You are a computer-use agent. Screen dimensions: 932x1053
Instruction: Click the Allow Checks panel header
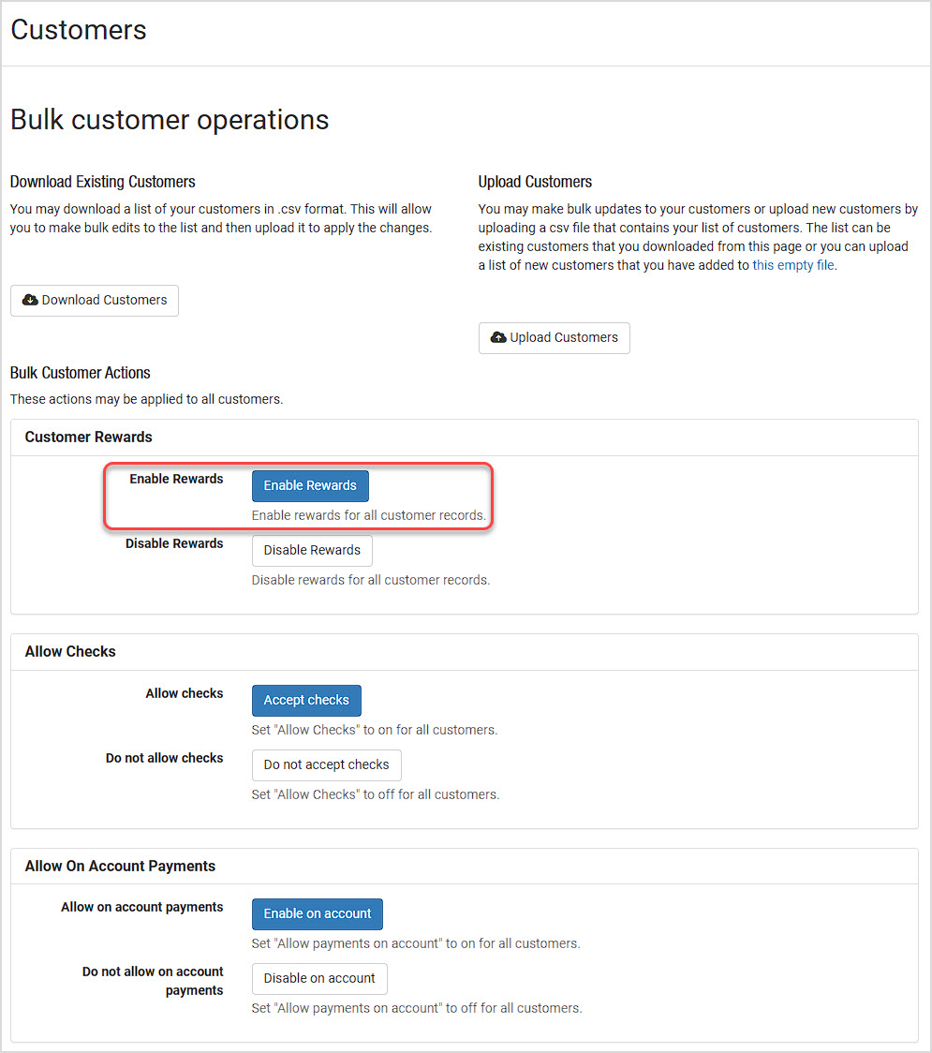465,652
